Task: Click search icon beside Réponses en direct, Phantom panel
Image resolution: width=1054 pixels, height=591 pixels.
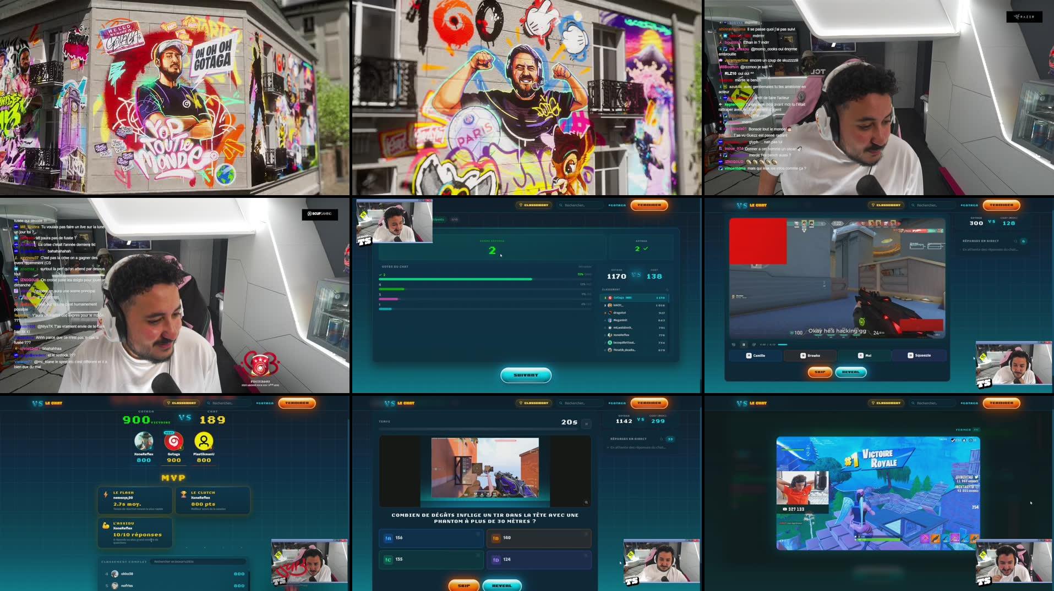Action: pos(661,439)
